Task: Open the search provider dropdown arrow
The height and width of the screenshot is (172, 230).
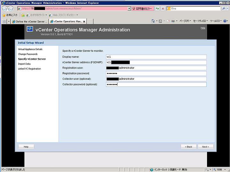Action: click(x=227, y=9)
